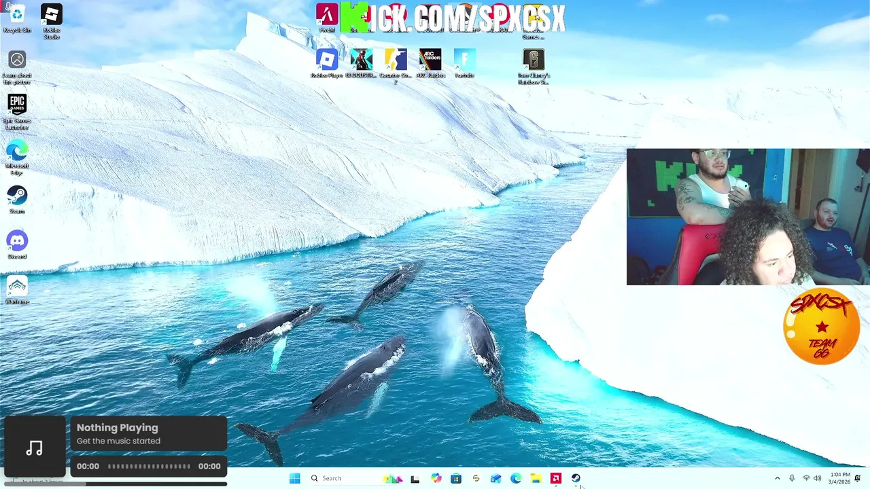Open the Discord desktop shortcut
Image resolution: width=870 pixels, height=489 pixels.
pos(17,245)
